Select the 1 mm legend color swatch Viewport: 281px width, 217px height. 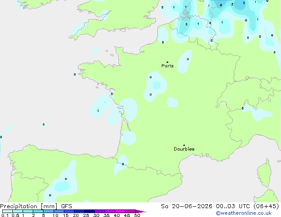tap(28, 211)
